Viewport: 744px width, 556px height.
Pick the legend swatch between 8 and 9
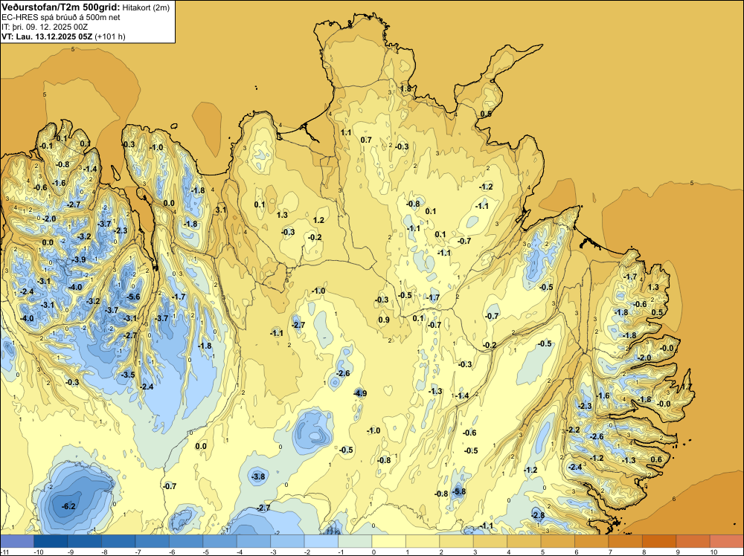(x=659, y=541)
